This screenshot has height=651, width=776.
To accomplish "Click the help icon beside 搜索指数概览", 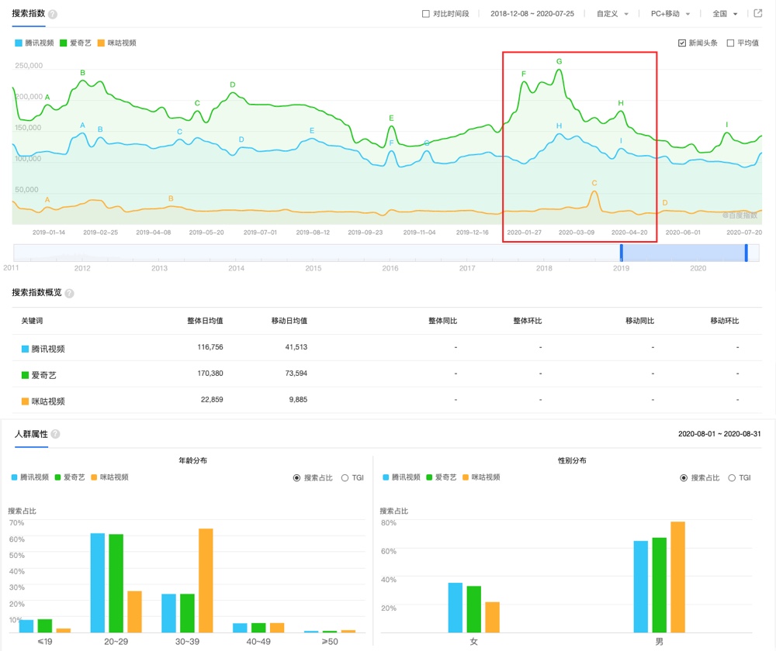I will click(69, 294).
